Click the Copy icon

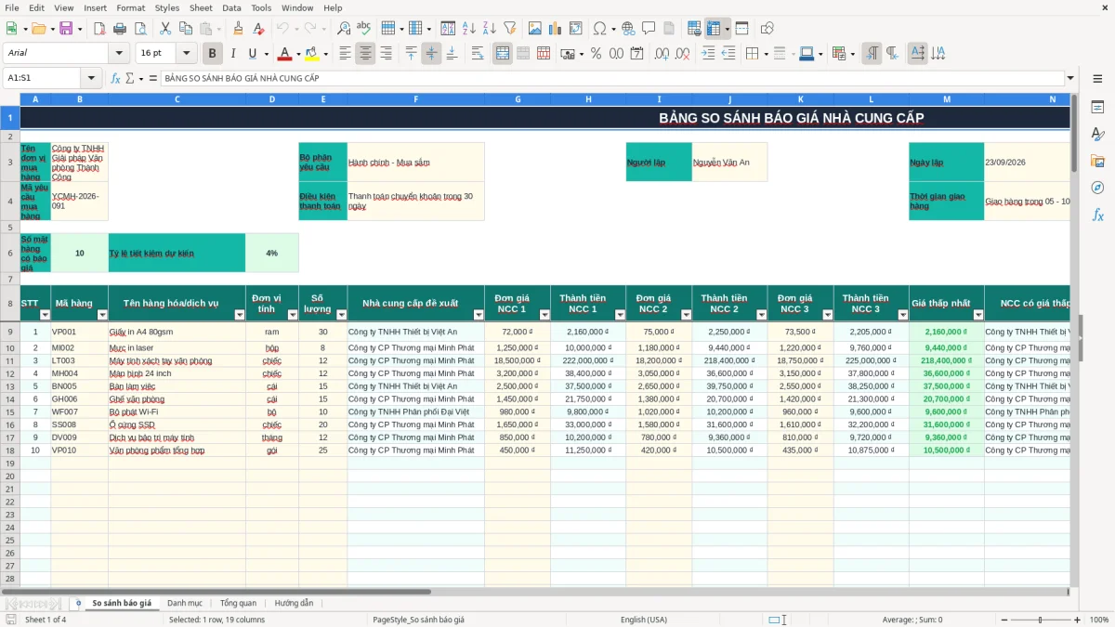tap(185, 29)
